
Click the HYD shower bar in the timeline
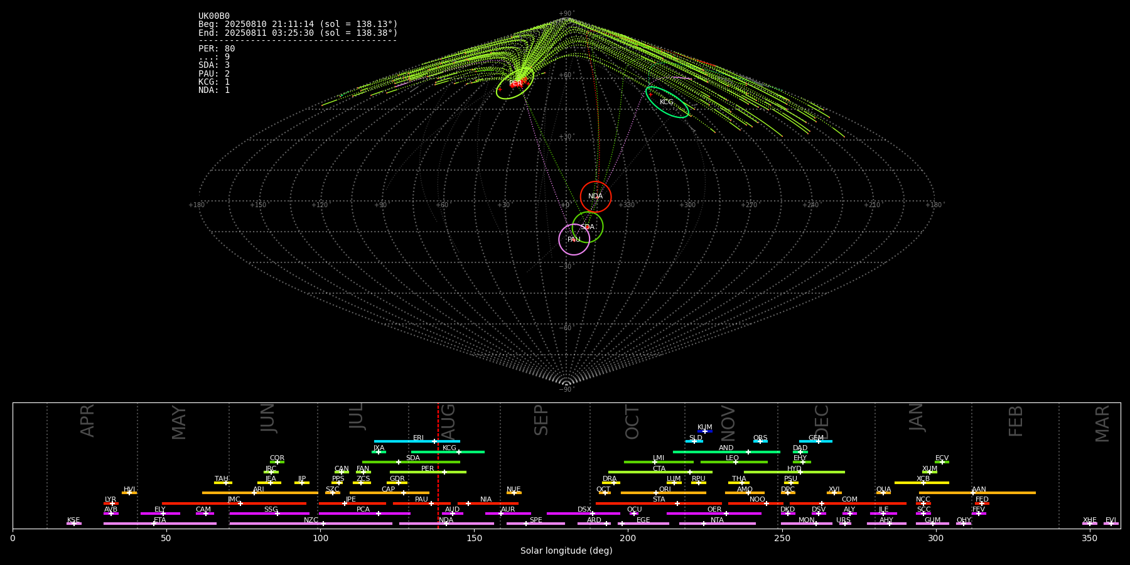794,472
